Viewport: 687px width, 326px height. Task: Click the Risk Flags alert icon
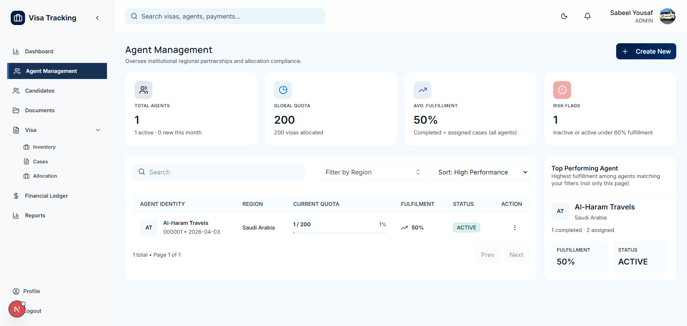562,90
